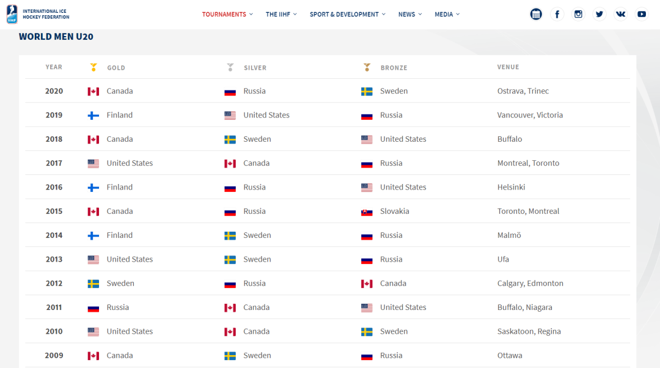Open the VK social icon
The image size is (660, 368).
tap(620, 14)
